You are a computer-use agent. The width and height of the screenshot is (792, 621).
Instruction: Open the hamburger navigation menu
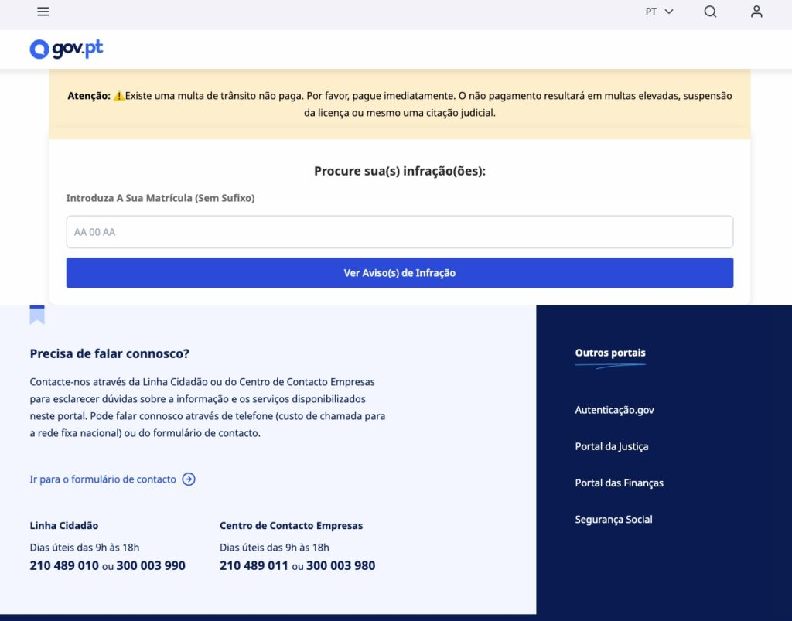pyautogui.click(x=43, y=12)
